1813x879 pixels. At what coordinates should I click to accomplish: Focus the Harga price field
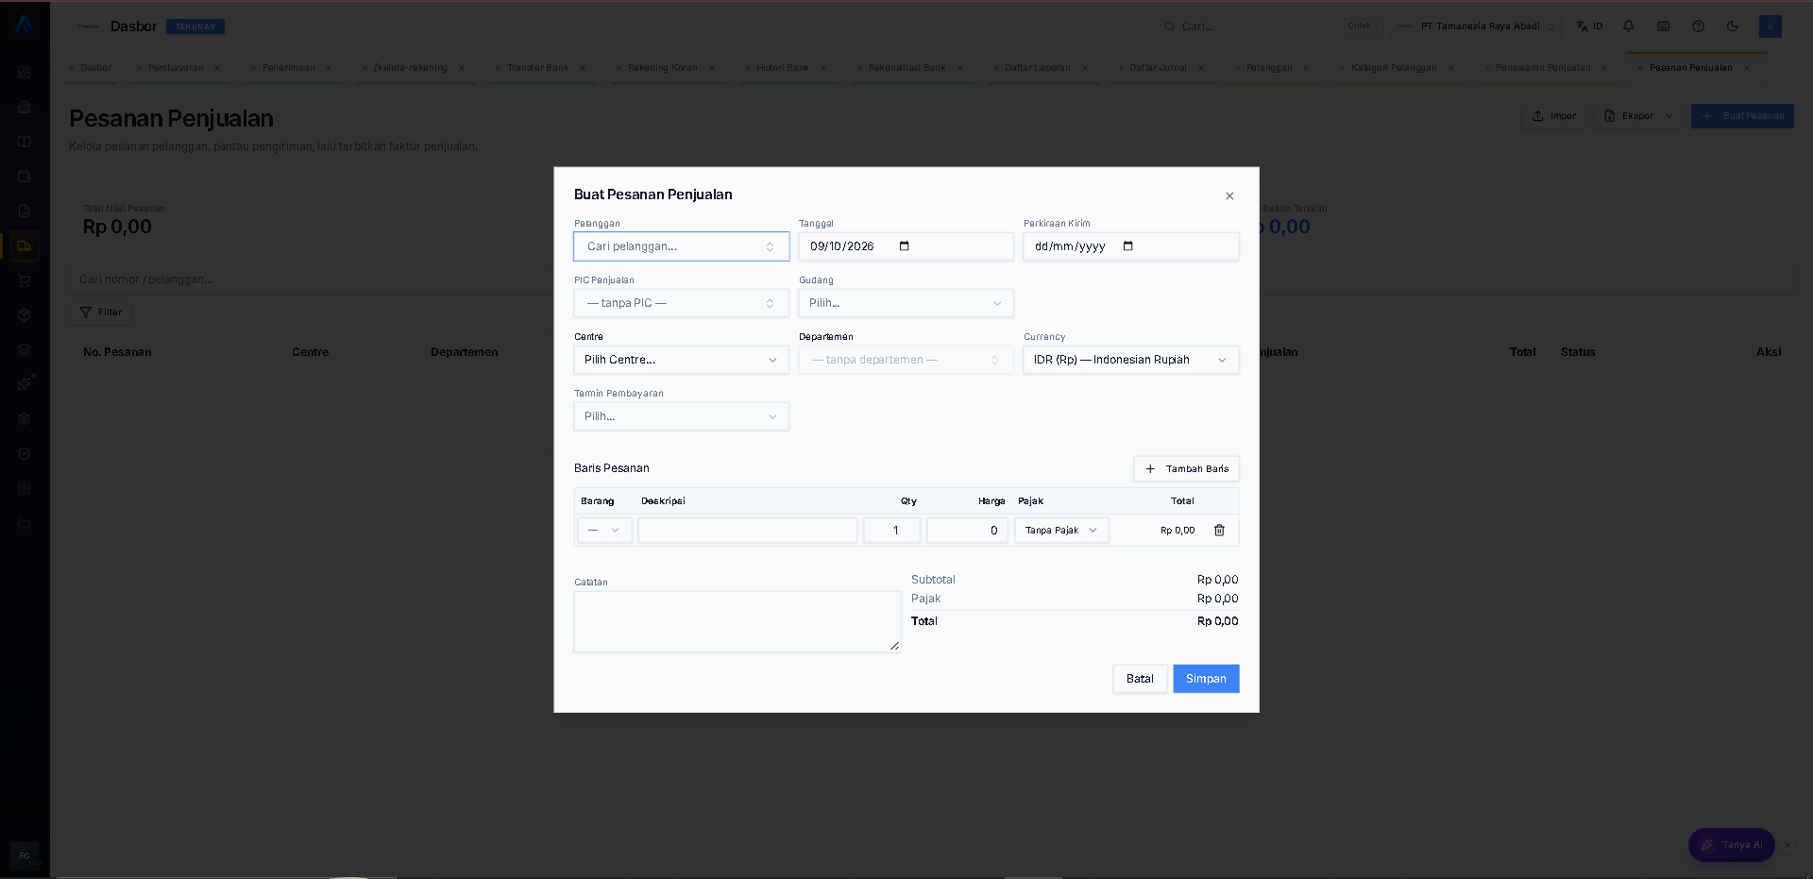tap(967, 531)
